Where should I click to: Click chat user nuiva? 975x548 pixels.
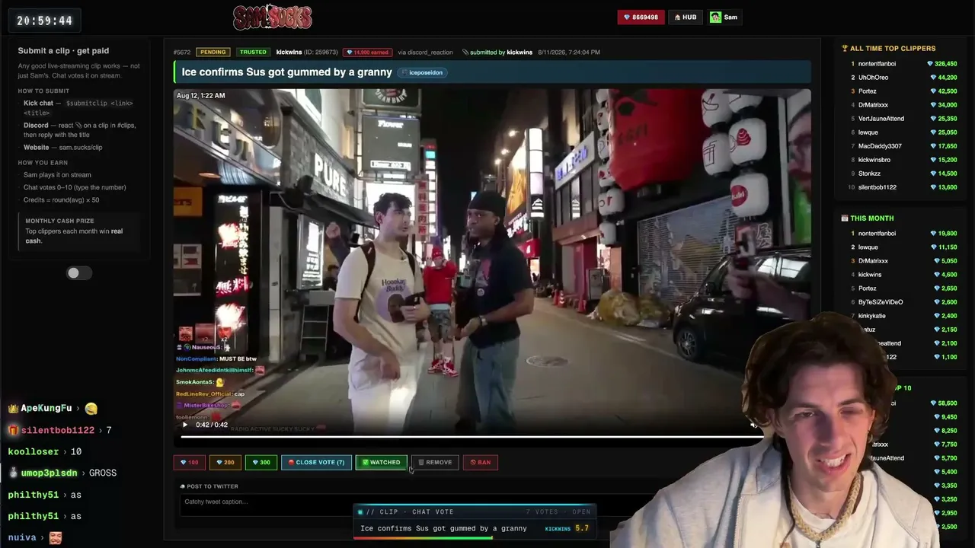click(22, 537)
